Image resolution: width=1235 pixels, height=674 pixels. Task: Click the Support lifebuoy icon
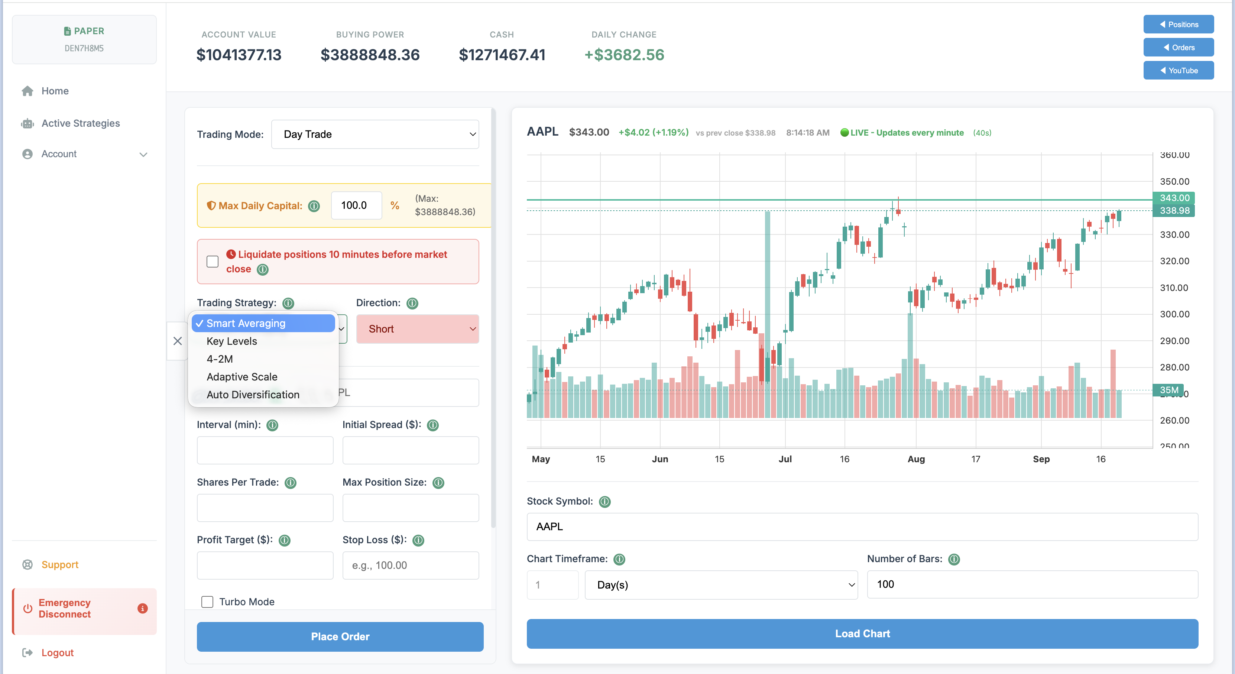tap(27, 565)
